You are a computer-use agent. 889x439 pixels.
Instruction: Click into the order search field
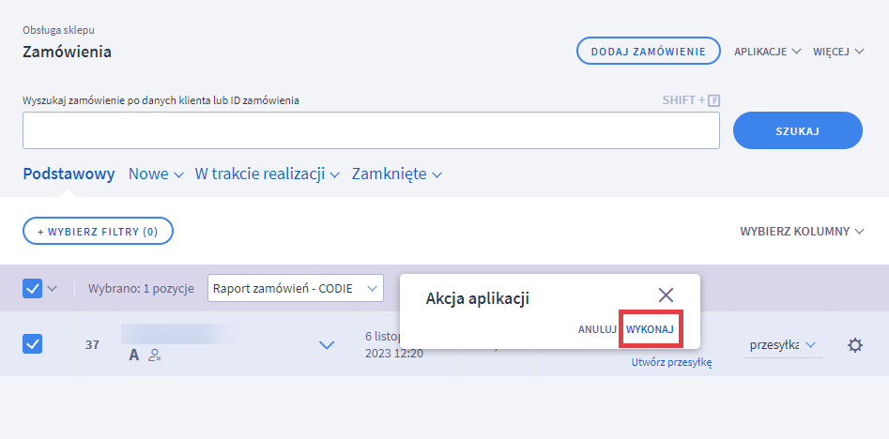pyautogui.click(x=371, y=130)
